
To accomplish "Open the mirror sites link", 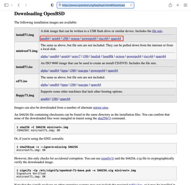I will tap(101, 108).
